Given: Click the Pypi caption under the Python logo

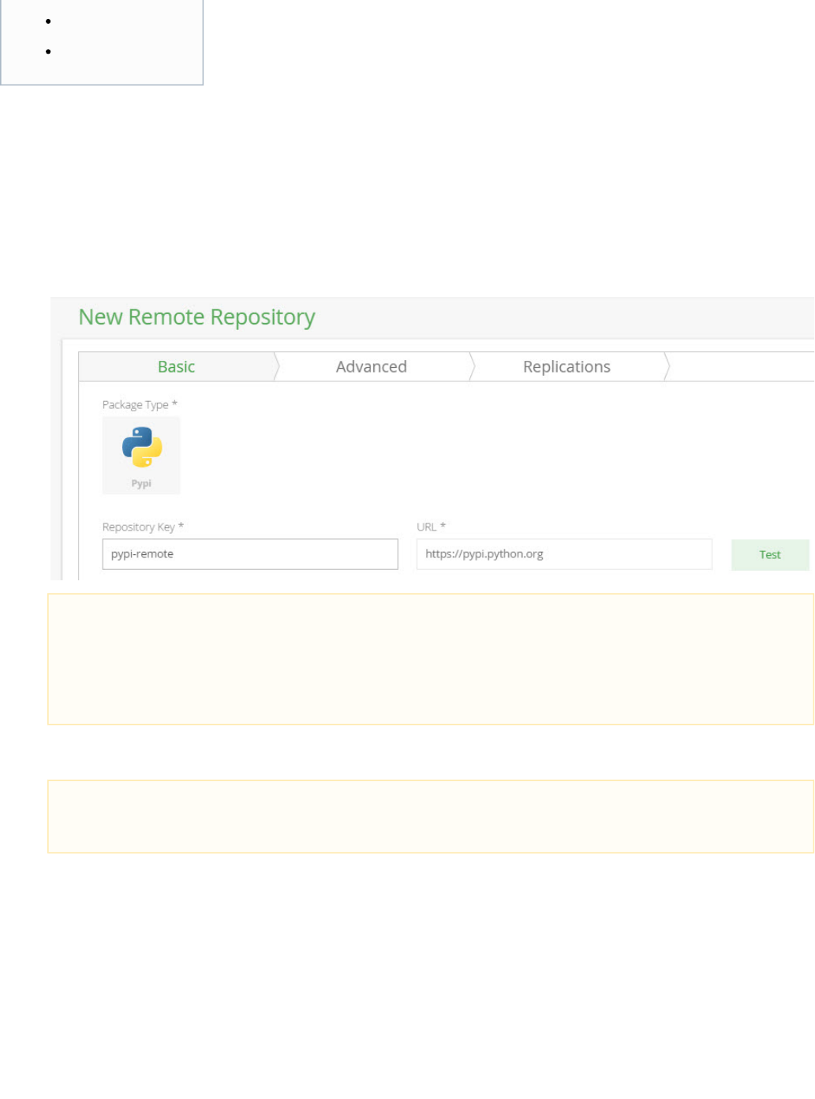Looking at the screenshot, I should [x=141, y=484].
